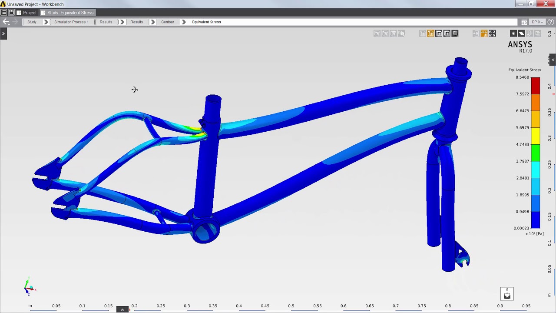This screenshot has height=313, width=556.
Task: Switch to the Project tab
Action: [x=26, y=13]
